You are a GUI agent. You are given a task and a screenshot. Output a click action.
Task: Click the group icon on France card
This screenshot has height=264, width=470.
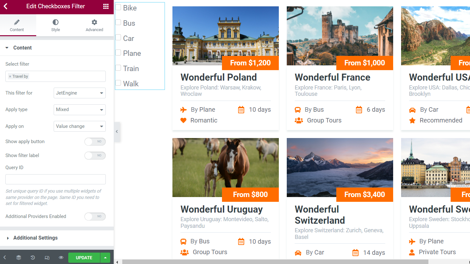click(299, 121)
